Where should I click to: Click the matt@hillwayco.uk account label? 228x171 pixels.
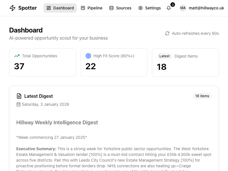206,8
